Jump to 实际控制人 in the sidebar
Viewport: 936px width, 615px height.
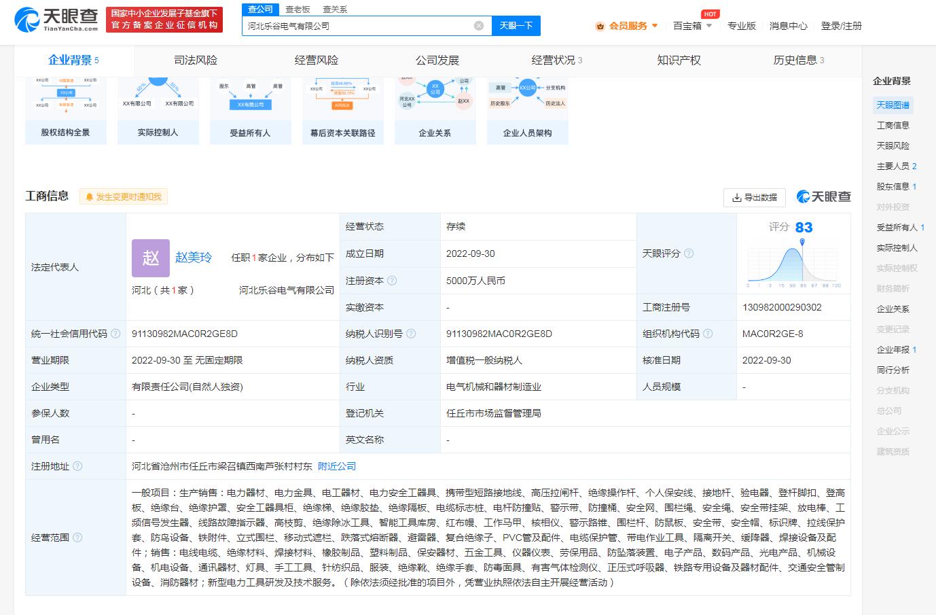[897, 248]
